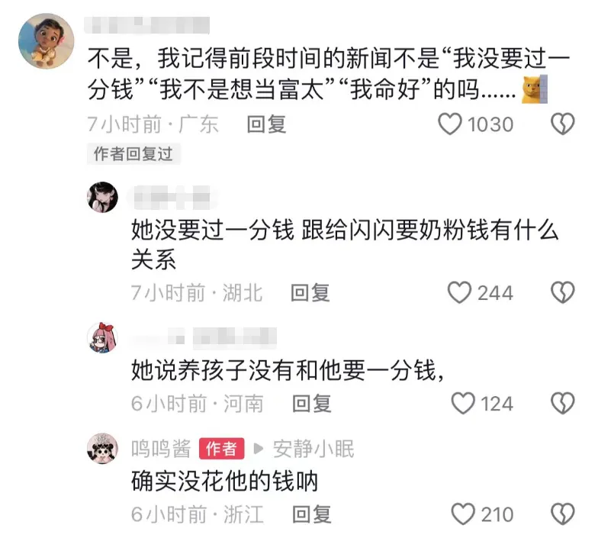Tap broken heart on the 湖北 reply
This screenshot has width=598, height=538.
[x=563, y=293]
